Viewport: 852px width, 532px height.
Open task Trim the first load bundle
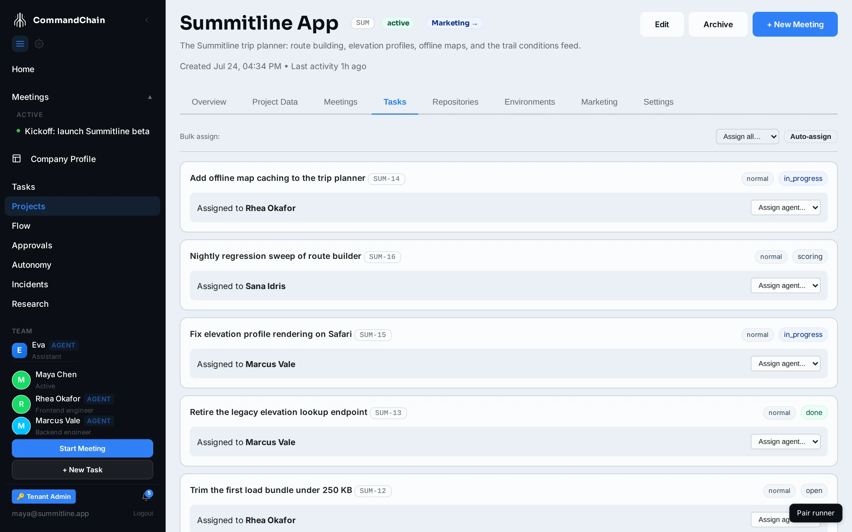[x=271, y=490]
